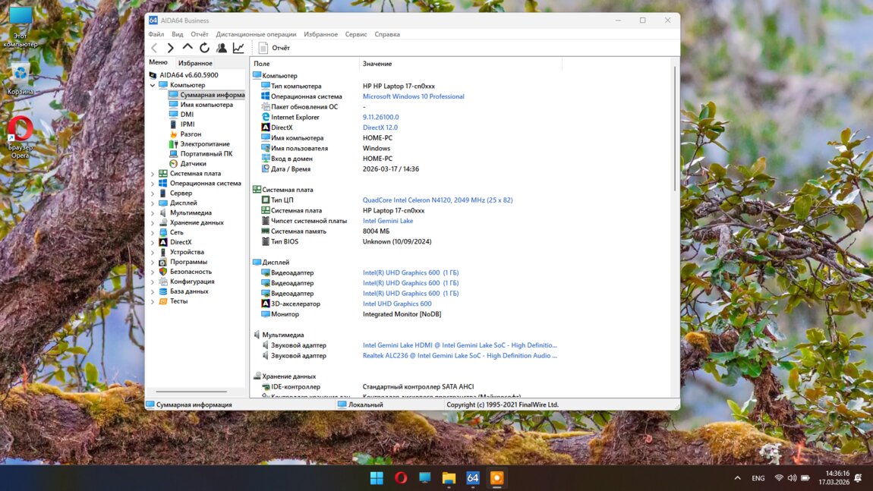Switch to the Избранное tab in sidebar

tap(195, 63)
